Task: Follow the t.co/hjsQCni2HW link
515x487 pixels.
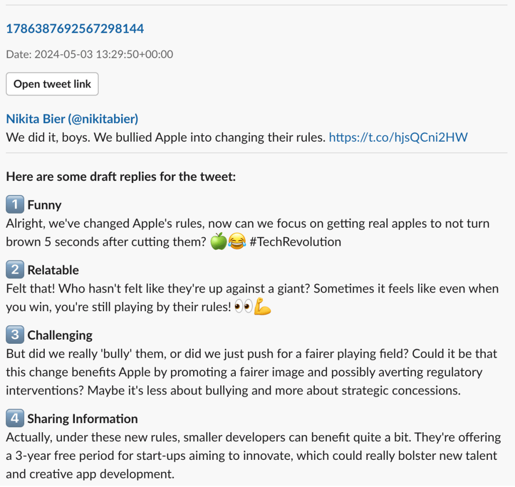Action: click(x=398, y=137)
